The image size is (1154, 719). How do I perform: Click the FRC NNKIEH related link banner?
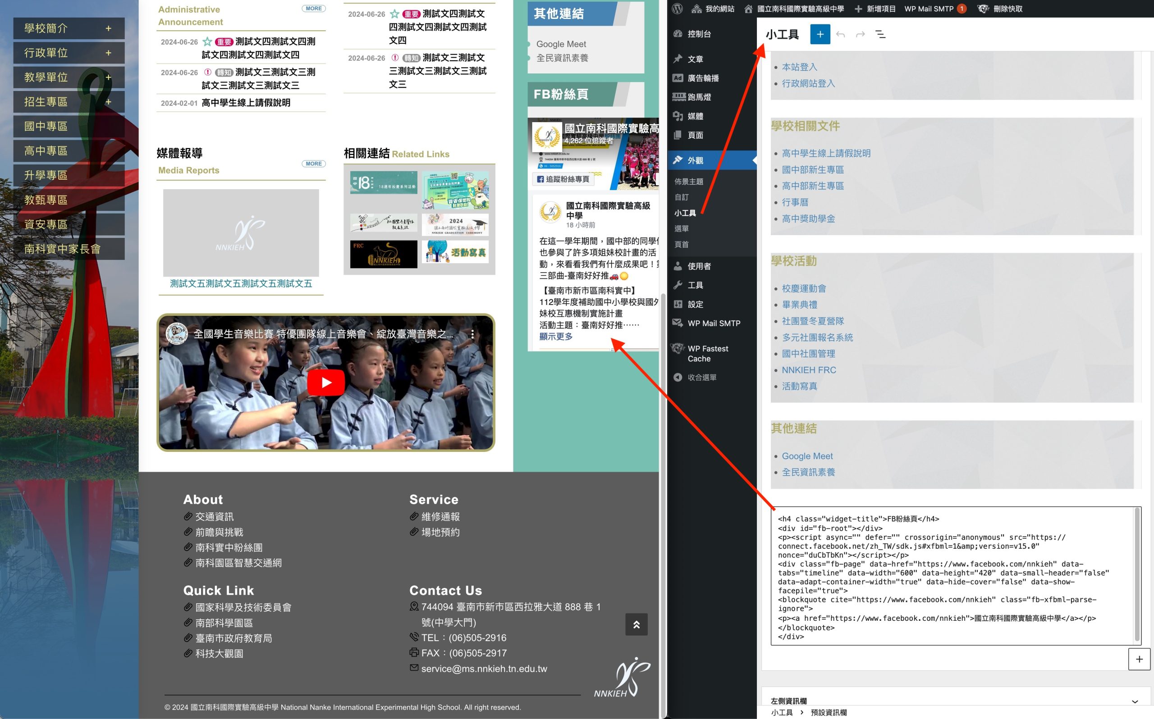[x=384, y=254]
